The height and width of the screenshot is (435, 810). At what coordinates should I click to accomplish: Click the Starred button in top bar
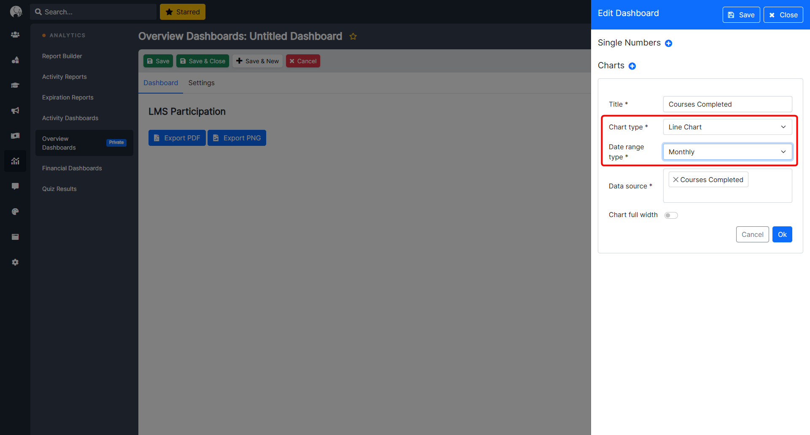[x=183, y=12]
